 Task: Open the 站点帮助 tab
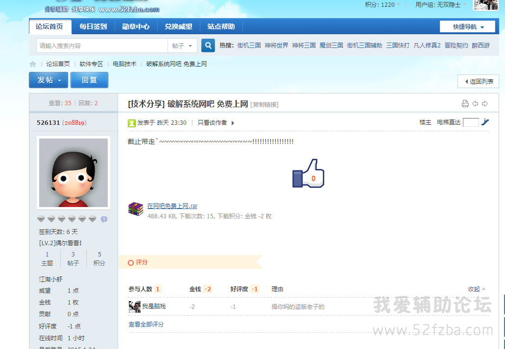[221, 26]
